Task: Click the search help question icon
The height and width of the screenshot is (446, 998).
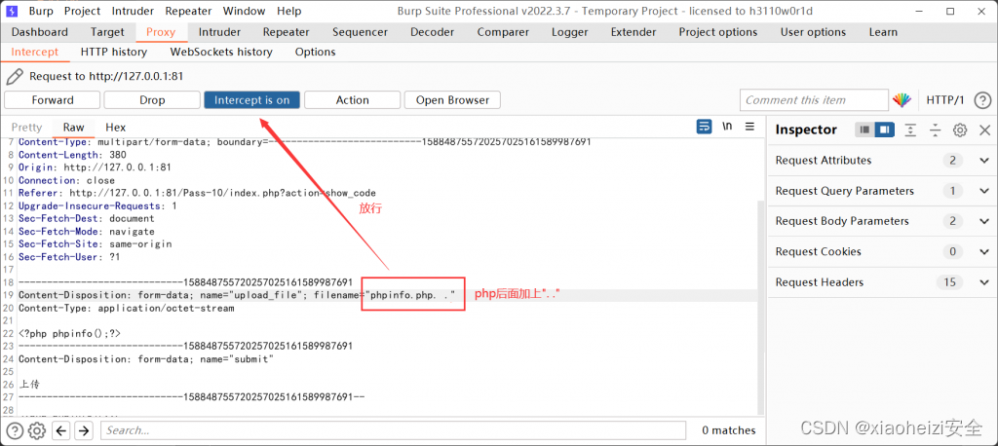Action: (x=15, y=430)
